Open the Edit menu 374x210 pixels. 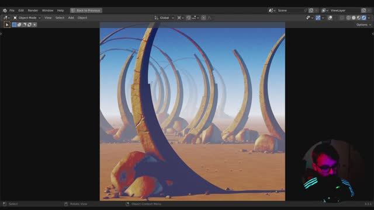click(21, 10)
